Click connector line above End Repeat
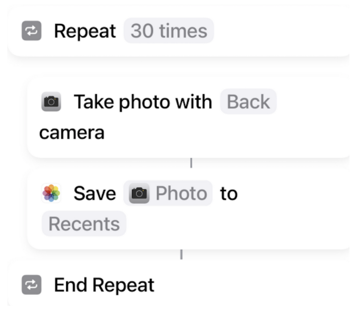The width and height of the screenshot is (362, 309). (x=181, y=254)
